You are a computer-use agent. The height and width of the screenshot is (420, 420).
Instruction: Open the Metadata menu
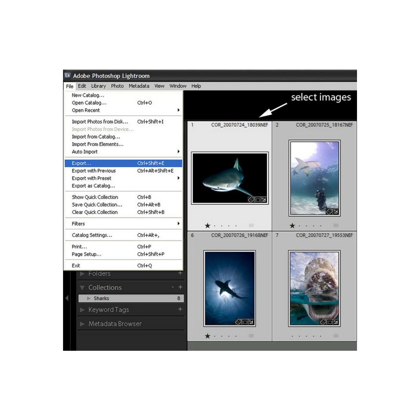(x=139, y=86)
